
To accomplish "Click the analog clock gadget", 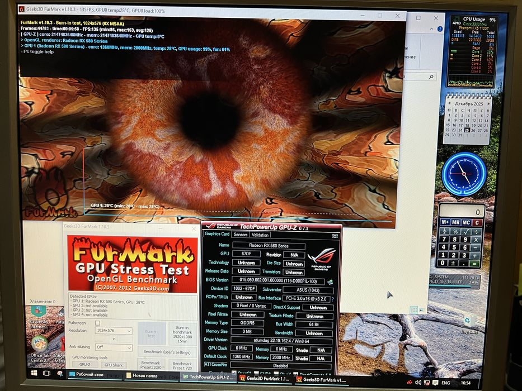I will pyautogui.click(x=464, y=173).
